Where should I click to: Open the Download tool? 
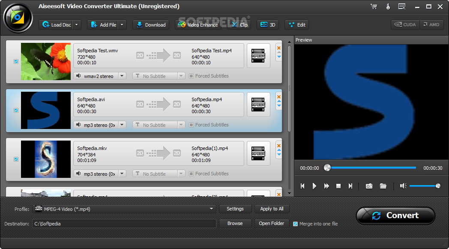pos(151,24)
